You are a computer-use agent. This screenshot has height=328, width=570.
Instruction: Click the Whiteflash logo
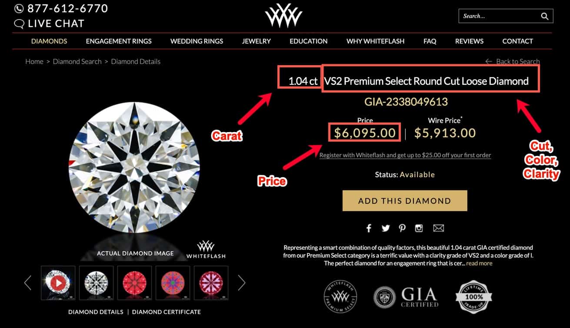click(x=284, y=14)
